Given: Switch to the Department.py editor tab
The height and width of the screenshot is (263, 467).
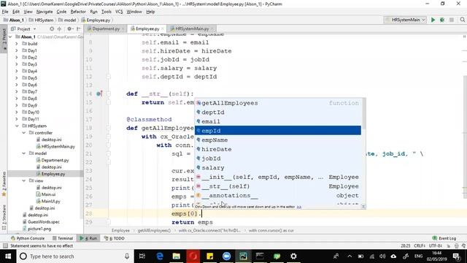Looking at the screenshot, I should coord(106,28).
